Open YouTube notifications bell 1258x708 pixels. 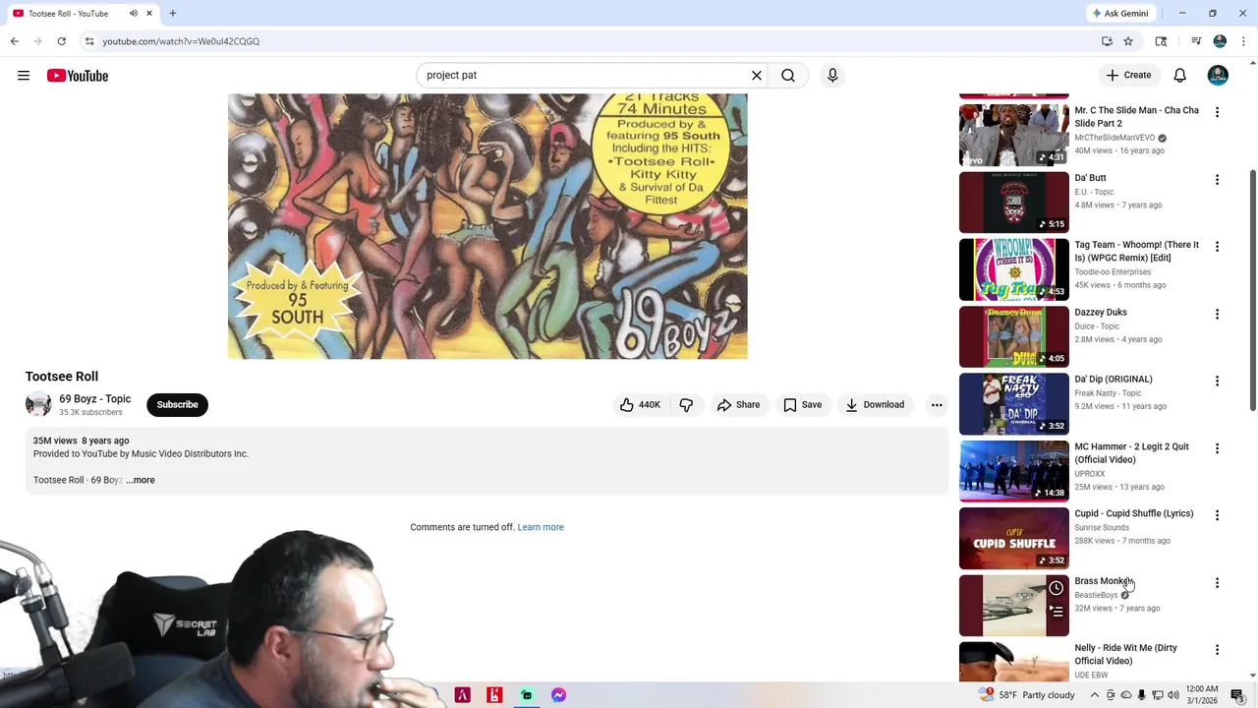pos(1179,76)
